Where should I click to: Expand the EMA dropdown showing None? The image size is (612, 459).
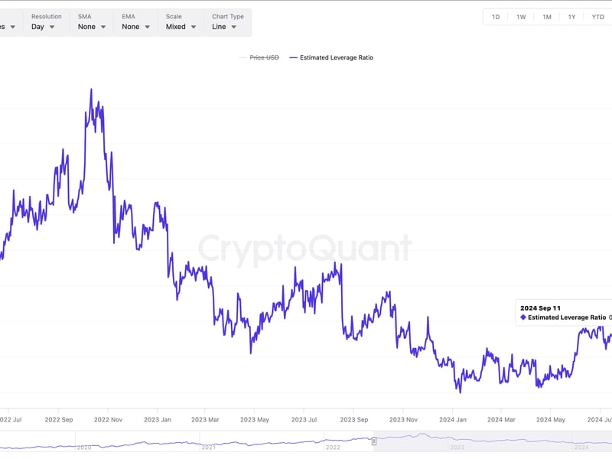[x=135, y=26]
